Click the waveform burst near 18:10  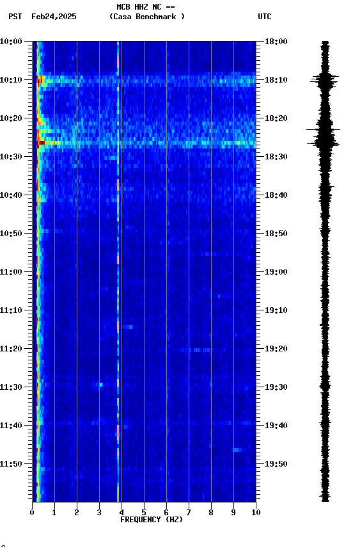pyautogui.click(x=324, y=81)
